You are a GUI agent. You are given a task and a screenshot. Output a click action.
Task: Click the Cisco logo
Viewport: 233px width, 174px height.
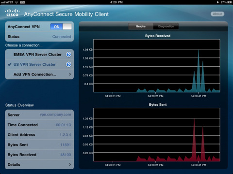coord(12,13)
